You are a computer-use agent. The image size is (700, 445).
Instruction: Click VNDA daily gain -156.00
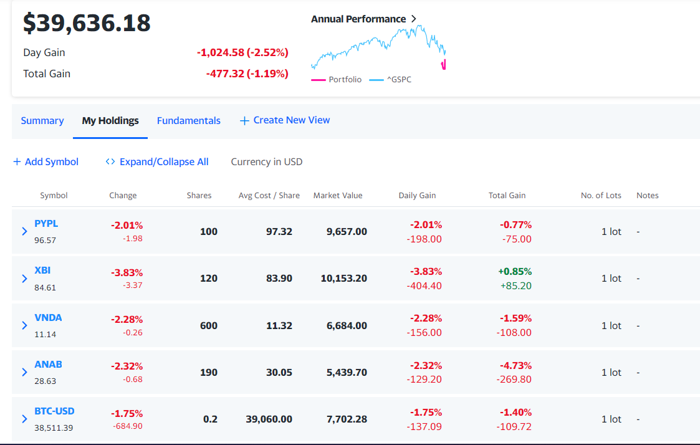coord(424,333)
